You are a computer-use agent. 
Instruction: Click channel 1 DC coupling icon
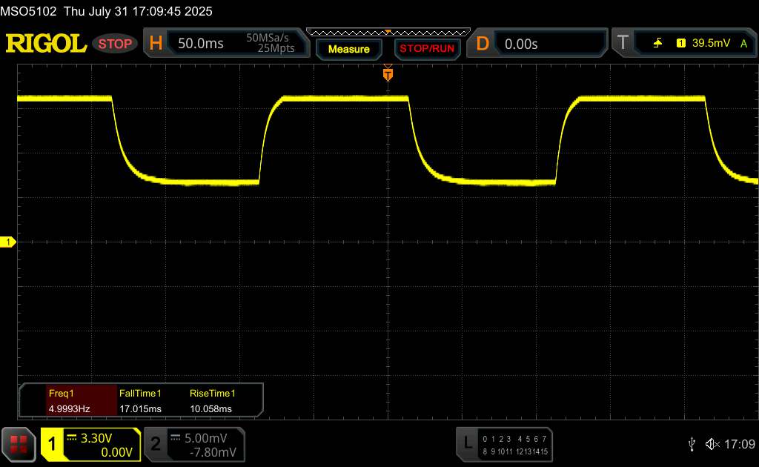pyautogui.click(x=72, y=438)
